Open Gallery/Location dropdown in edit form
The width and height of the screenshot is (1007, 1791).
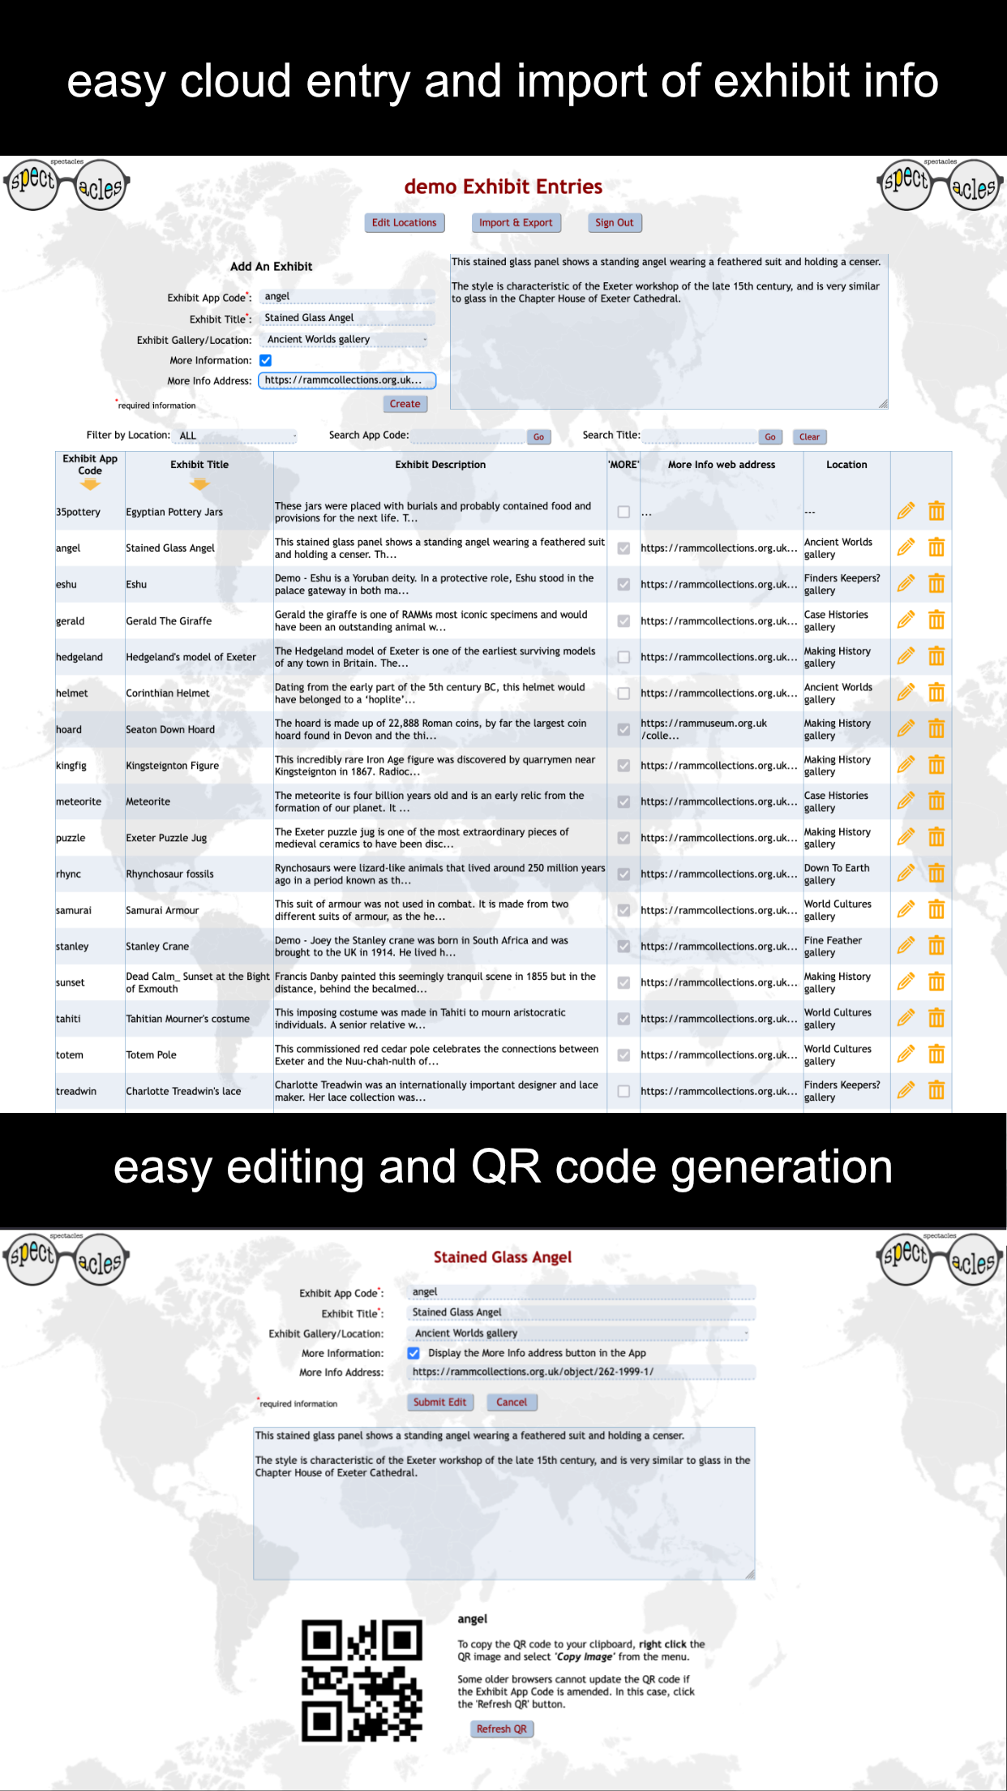[x=580, y=1333]
